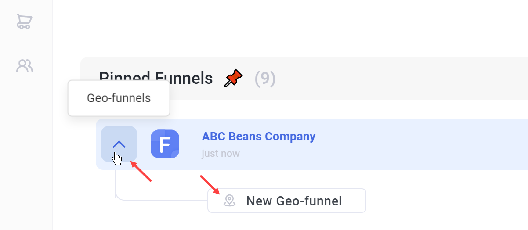The image size is (528, 230).
Task: Open the users sidebar icon
Action: click(x=25, y=66)
